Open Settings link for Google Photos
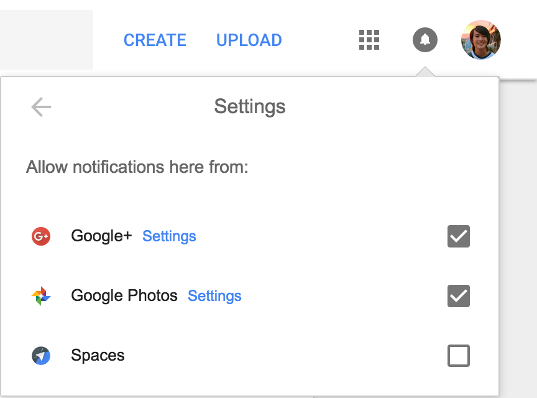This screenshot has height=398, width=537. click(x=214, y=296)
